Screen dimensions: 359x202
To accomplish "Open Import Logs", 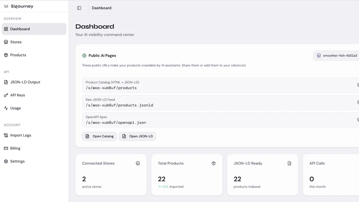I will (x=34, y=135).
